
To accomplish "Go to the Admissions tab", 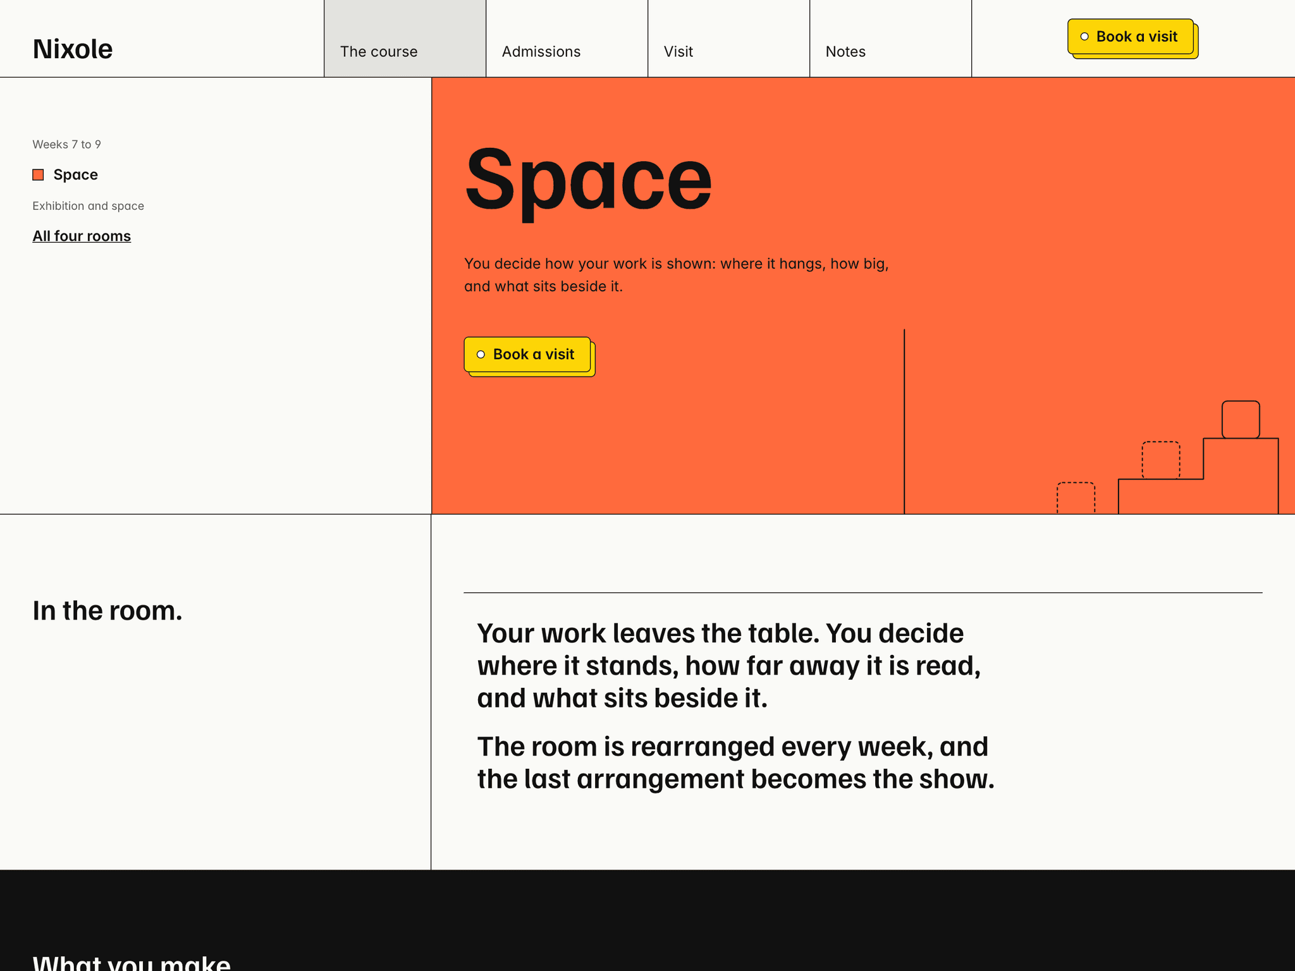I will coord(567,39).
